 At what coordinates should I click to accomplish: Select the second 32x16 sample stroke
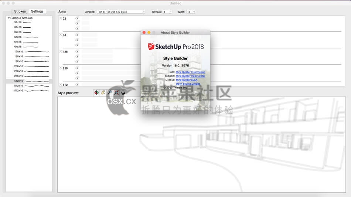(x=29, y=27)
